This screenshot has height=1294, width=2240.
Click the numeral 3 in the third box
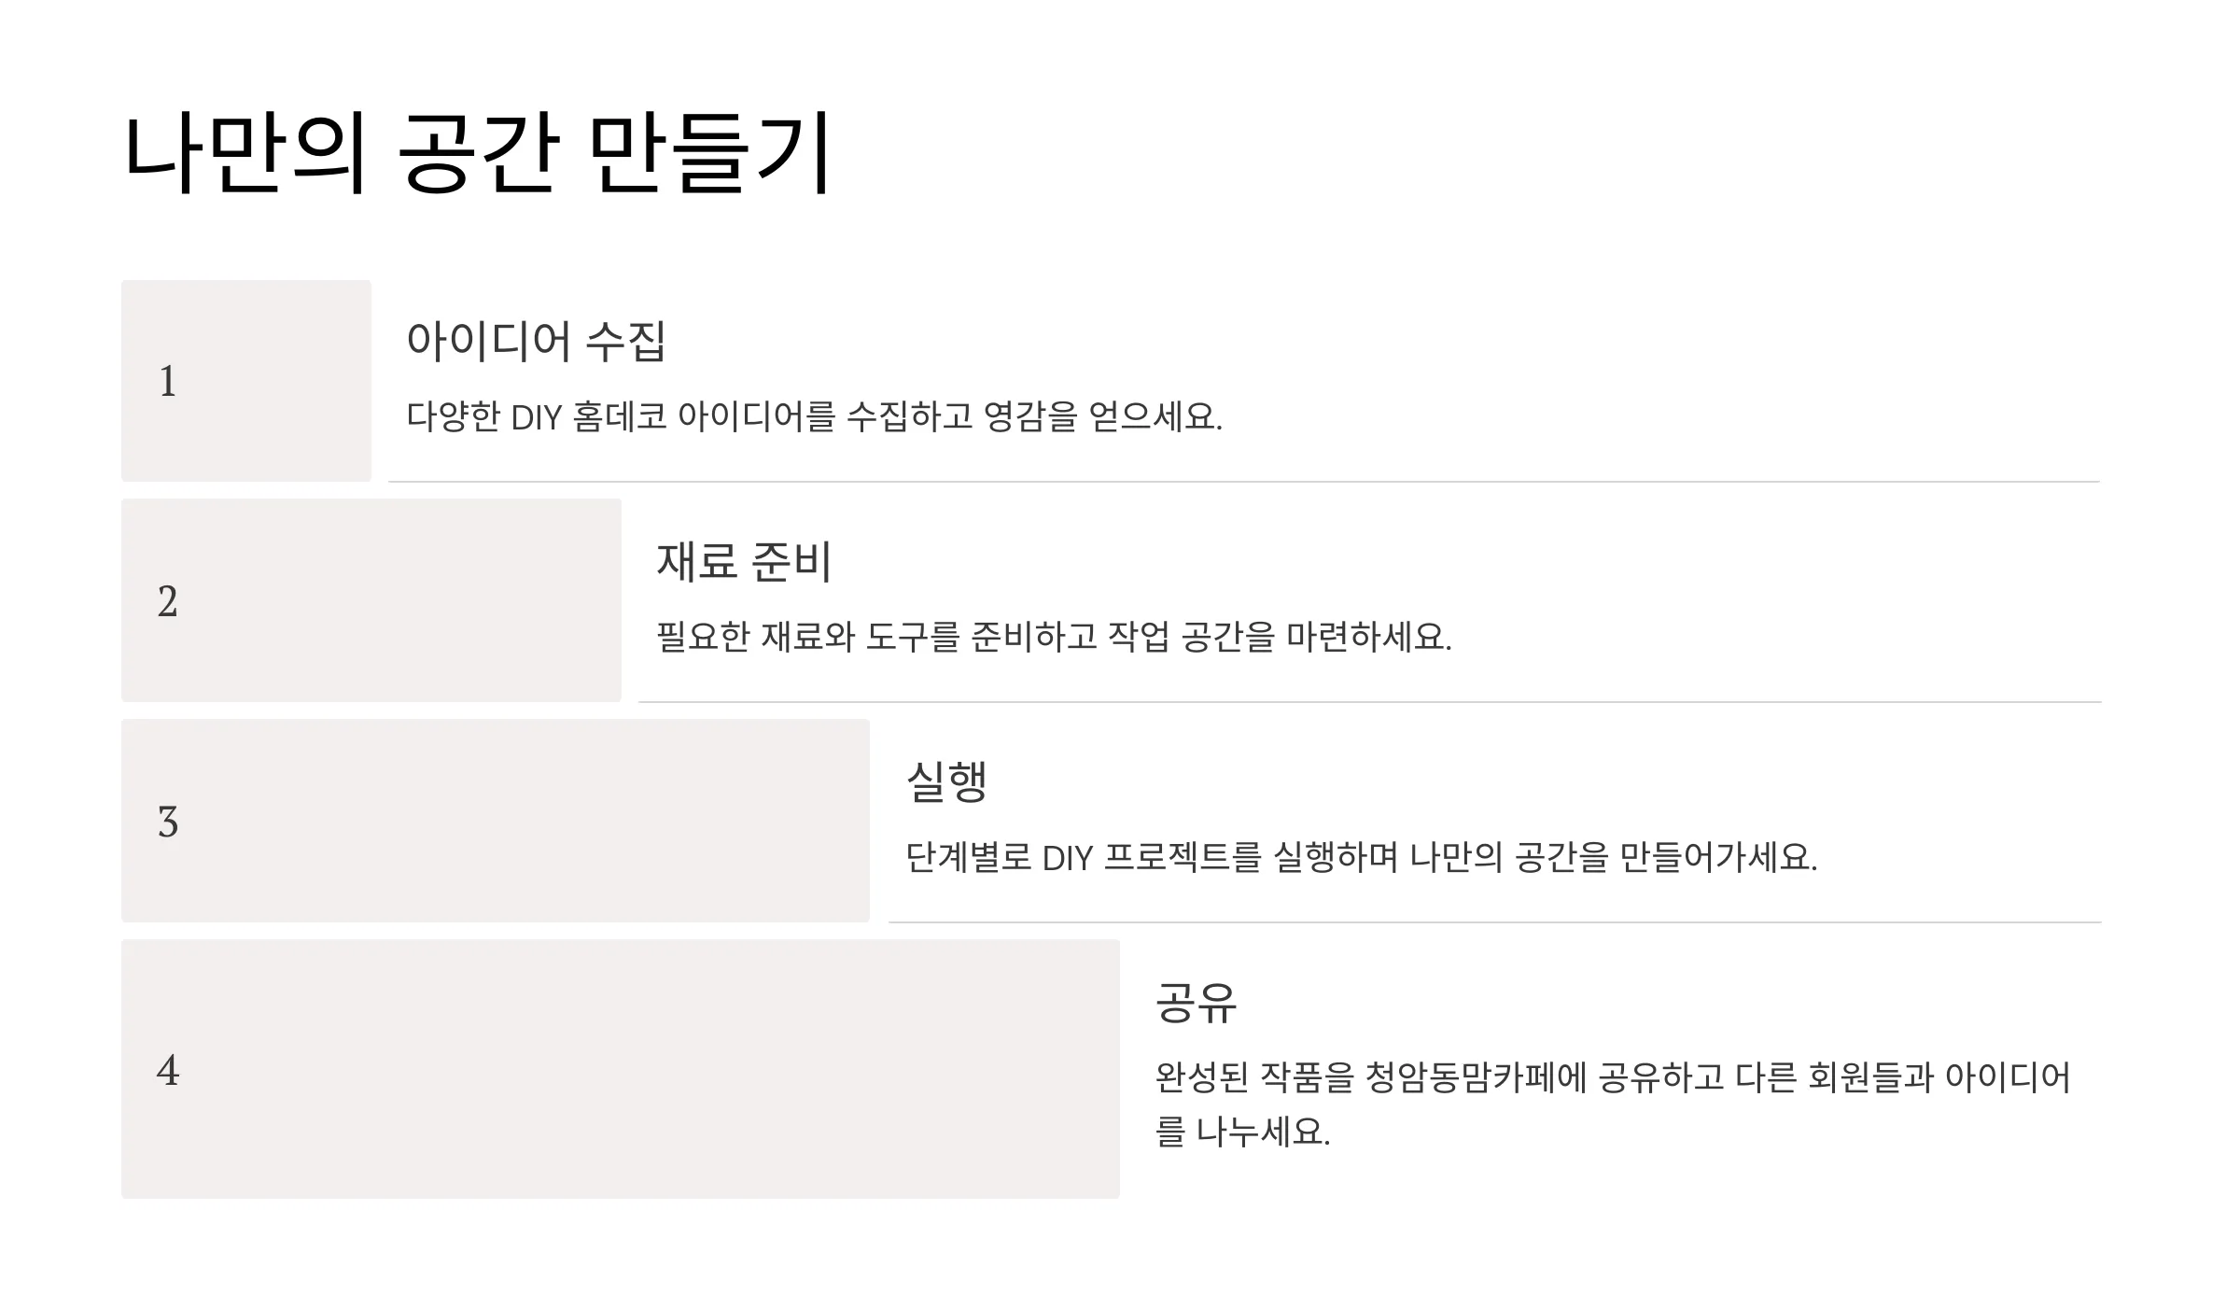tap(168, 823)
